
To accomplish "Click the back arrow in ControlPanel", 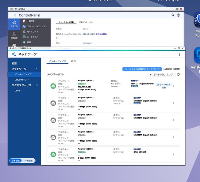I will point(15,15).
